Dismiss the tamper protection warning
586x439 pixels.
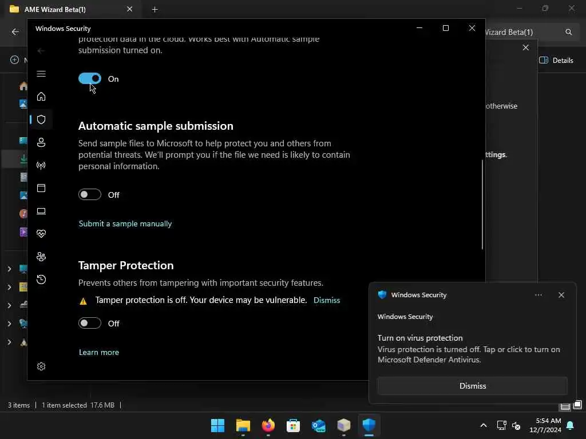[327, 300]
